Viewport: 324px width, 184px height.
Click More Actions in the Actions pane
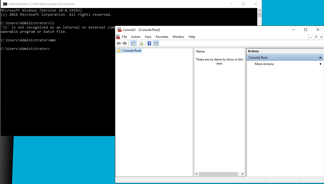pos(264,64)
